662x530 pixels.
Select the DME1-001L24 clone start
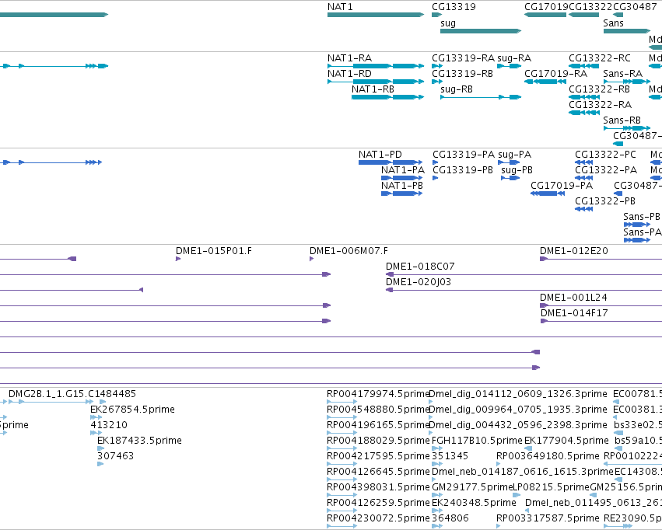tap(544, 305)
